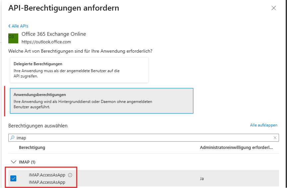Uncheck the IMAP.AccessAsApp checkbox

pyautogui.click(x=13, y=178)
